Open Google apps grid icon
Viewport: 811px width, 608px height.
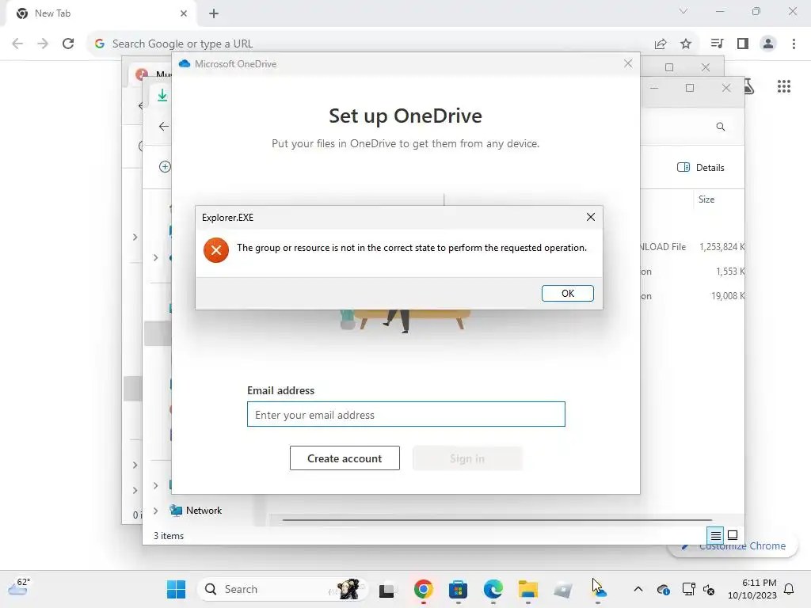coord(784,86)
